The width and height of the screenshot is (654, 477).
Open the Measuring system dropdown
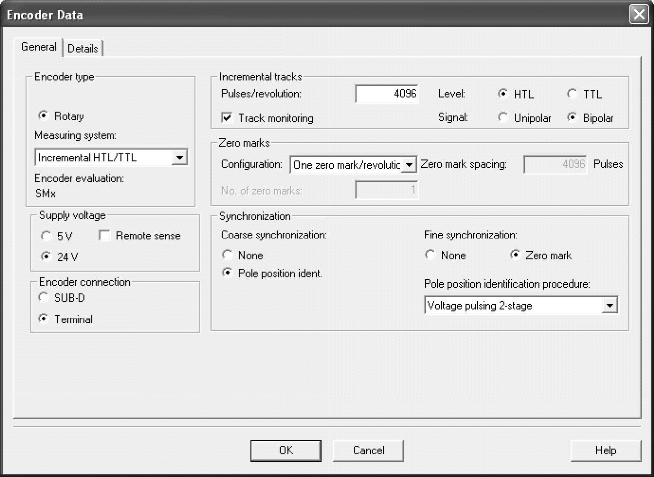[179, 158]
